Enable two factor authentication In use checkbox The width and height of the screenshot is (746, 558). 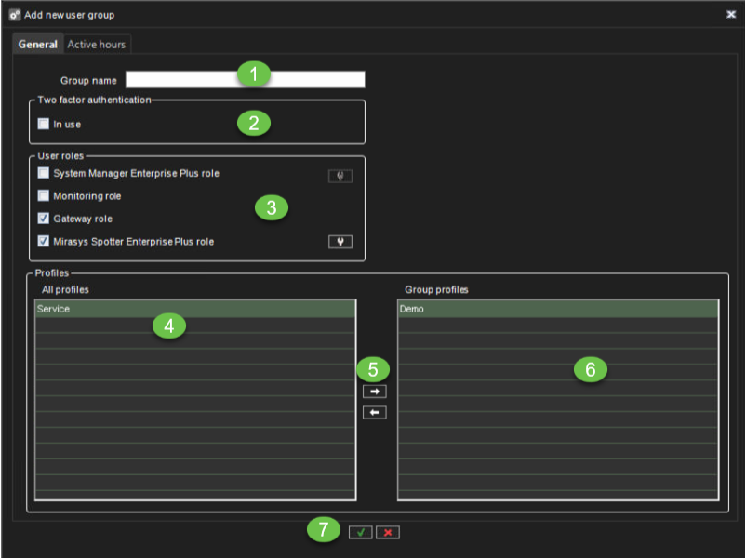click(43, 124)
